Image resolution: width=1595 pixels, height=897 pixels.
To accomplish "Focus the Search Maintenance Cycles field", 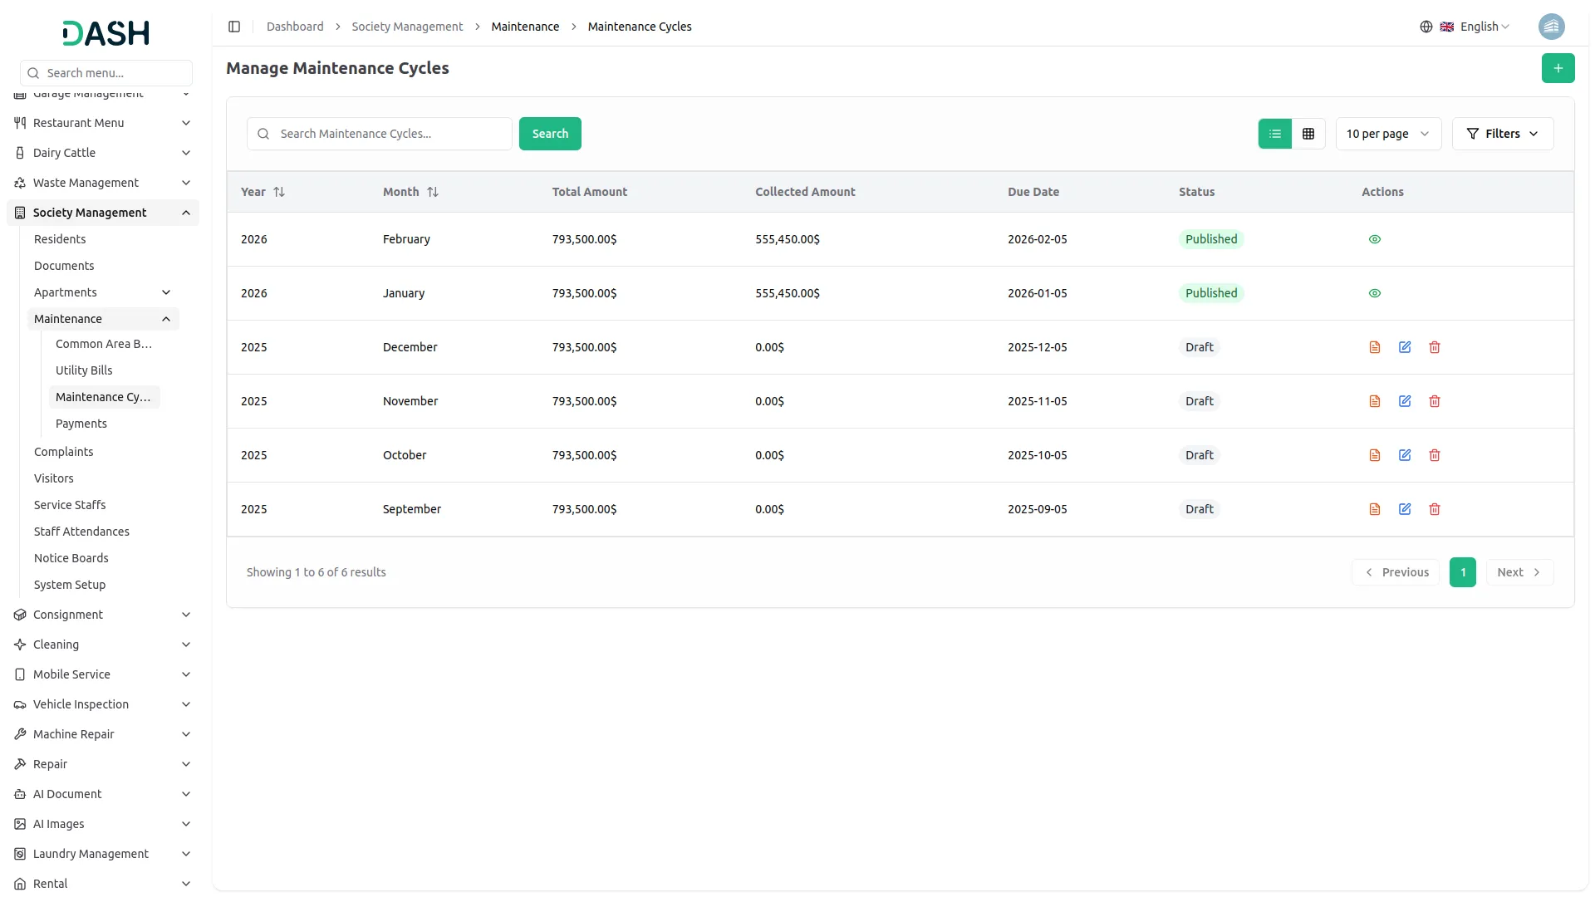I will 389,134.
